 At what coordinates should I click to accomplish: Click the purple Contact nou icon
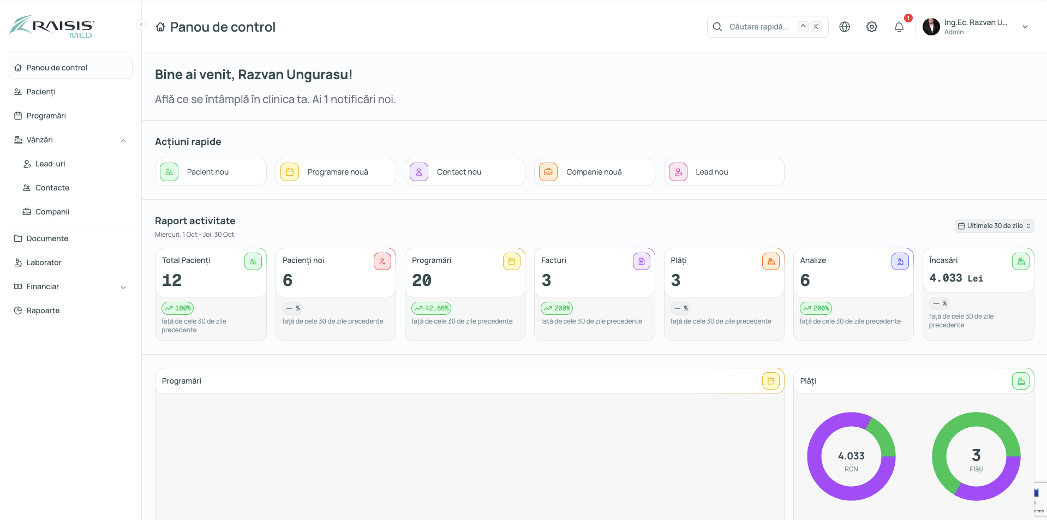[x=418, y=171]
